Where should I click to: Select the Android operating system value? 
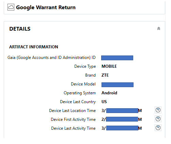pyautogui.click(x=109, y=93)
